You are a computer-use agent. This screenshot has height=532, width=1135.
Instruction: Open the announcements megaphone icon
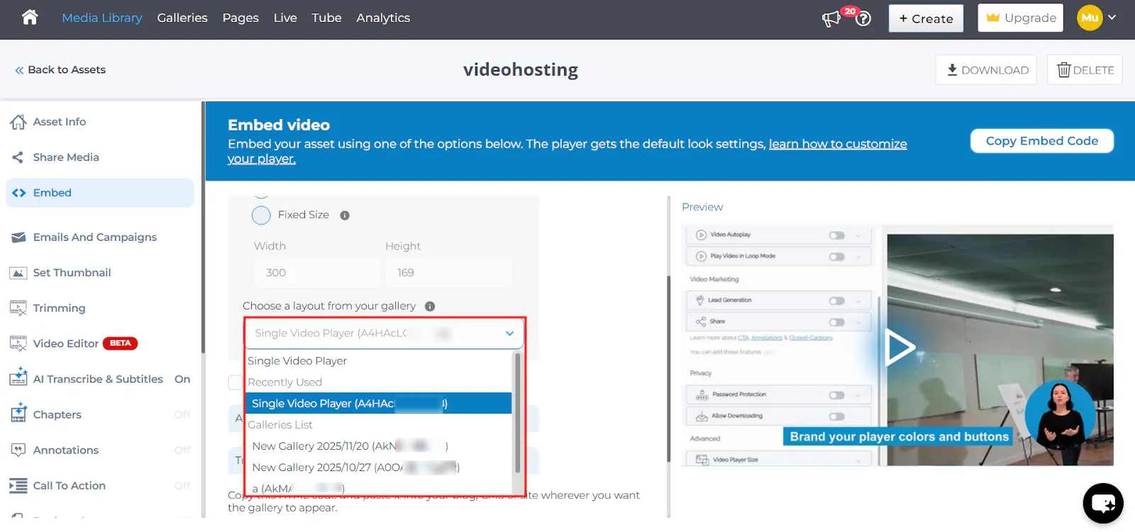pos(831,19)
